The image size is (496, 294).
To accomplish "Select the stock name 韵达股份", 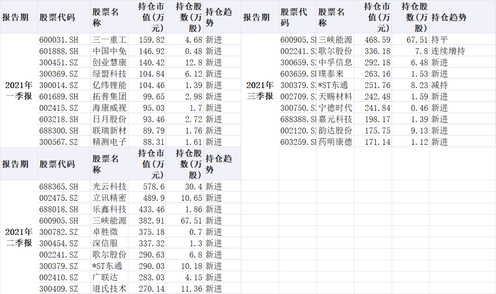I will click(335, 131).
